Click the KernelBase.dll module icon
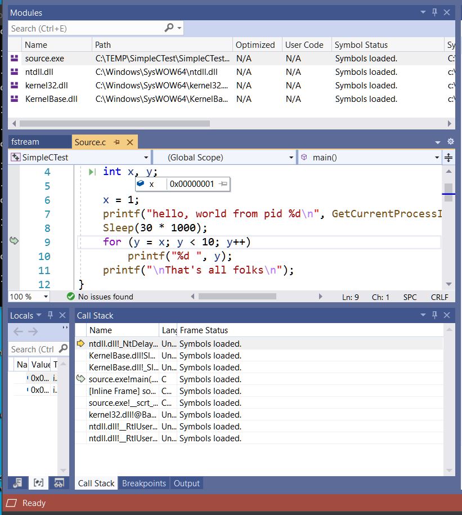The image size is (462, 515). (x=15, y=98)
